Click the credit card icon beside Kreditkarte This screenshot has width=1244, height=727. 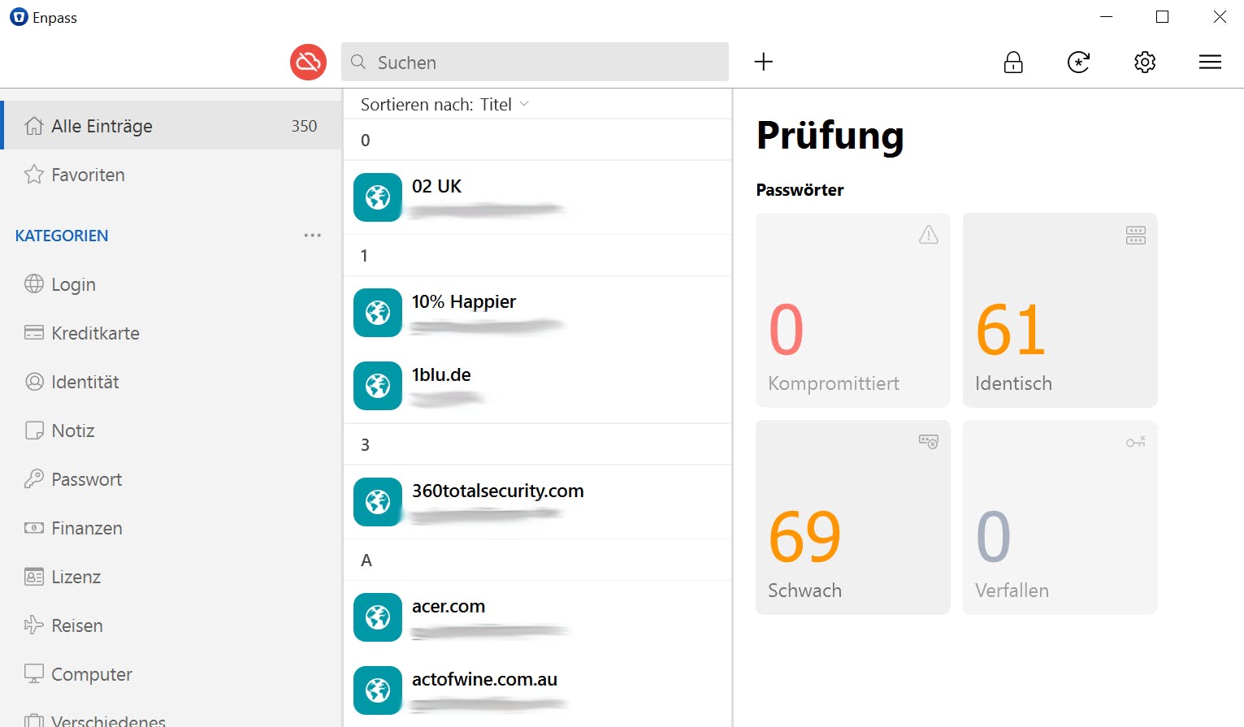coord(34,333)
